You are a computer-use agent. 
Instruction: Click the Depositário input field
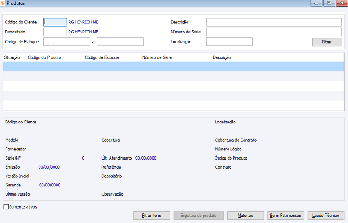[55, 32]
